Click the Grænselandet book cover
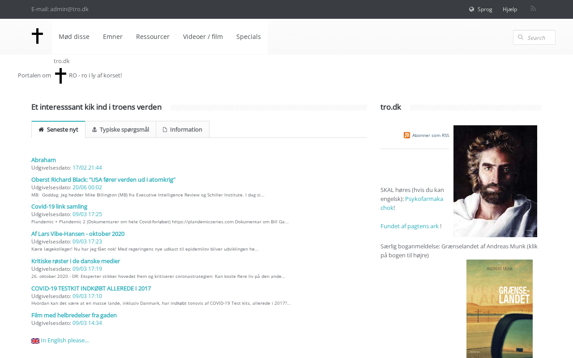The image size is (573, 358). [500, 309]
